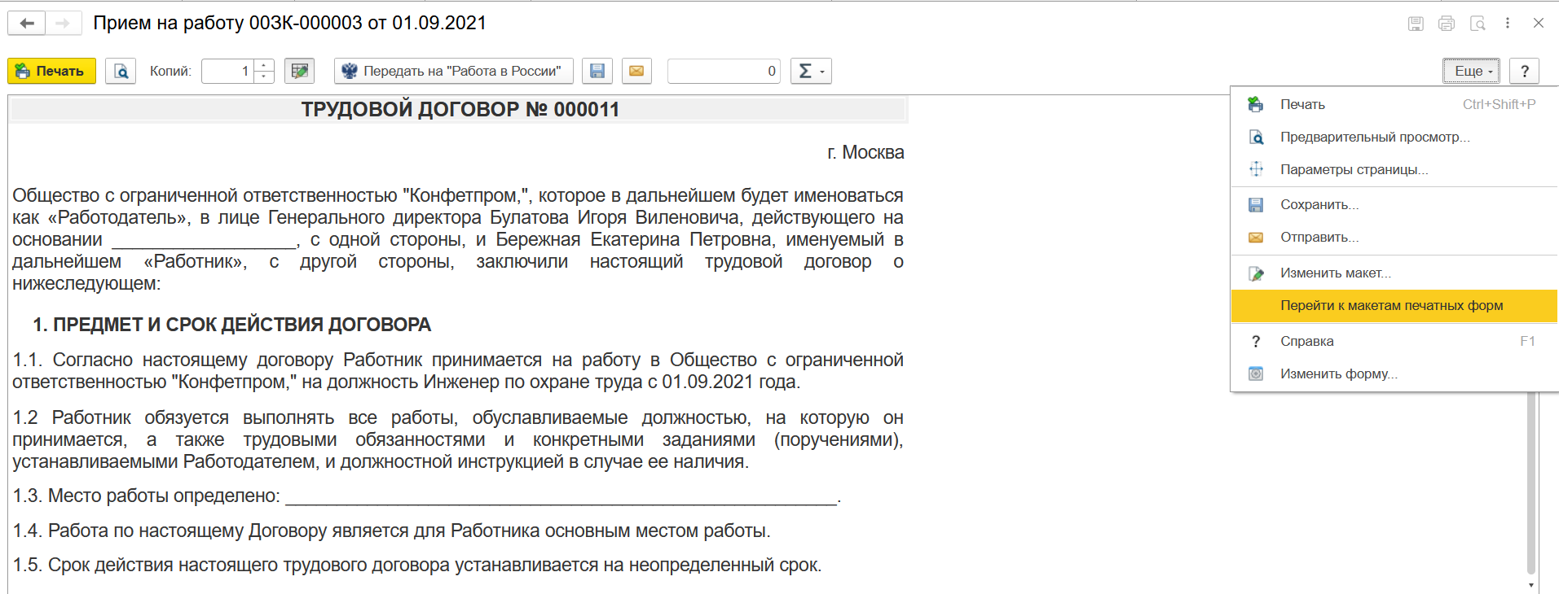
Task: Select Отправить menu item
Action: click(1394, 237)
